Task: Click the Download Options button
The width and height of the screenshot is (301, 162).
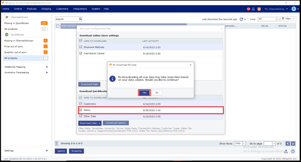Action: click(116, 123)
